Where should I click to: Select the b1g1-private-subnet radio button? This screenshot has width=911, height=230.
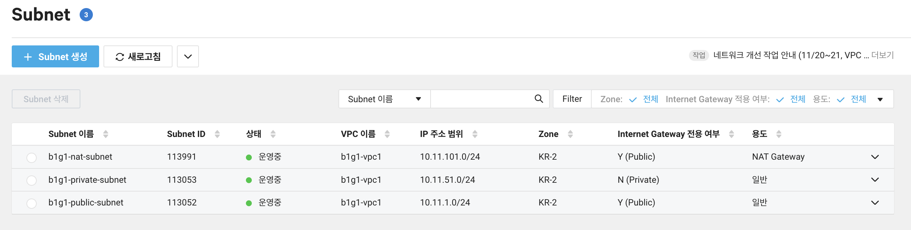point(32,180)
